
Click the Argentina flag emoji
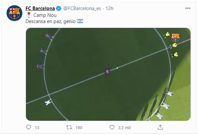pos(80,21)
